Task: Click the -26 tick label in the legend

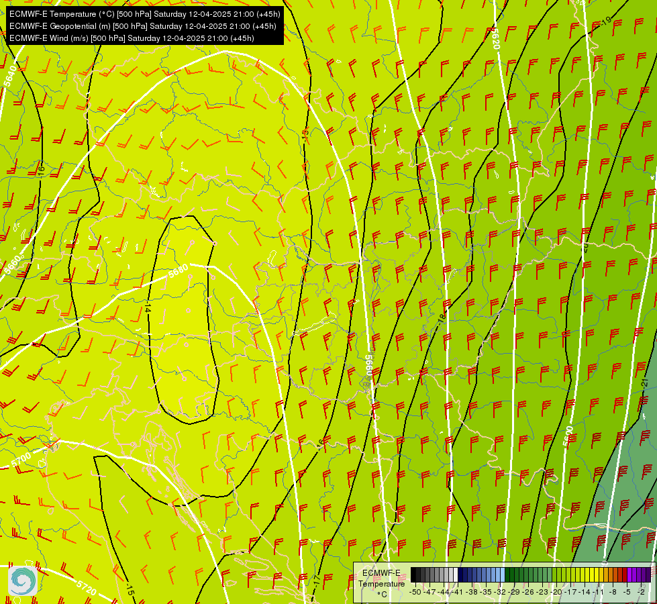Action: point(528,592)
